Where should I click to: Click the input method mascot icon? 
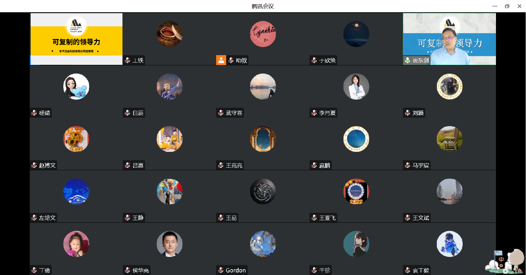point(506,261)
